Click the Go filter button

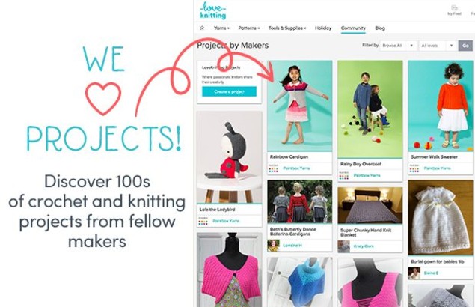[x=465, y=46]
